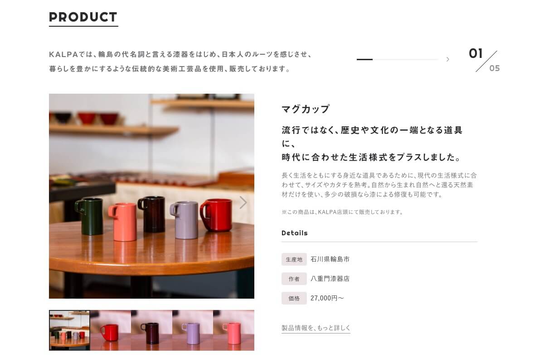
Task: Click the 石川県輪島市 origin text
Action: click(x=330, y=259)
